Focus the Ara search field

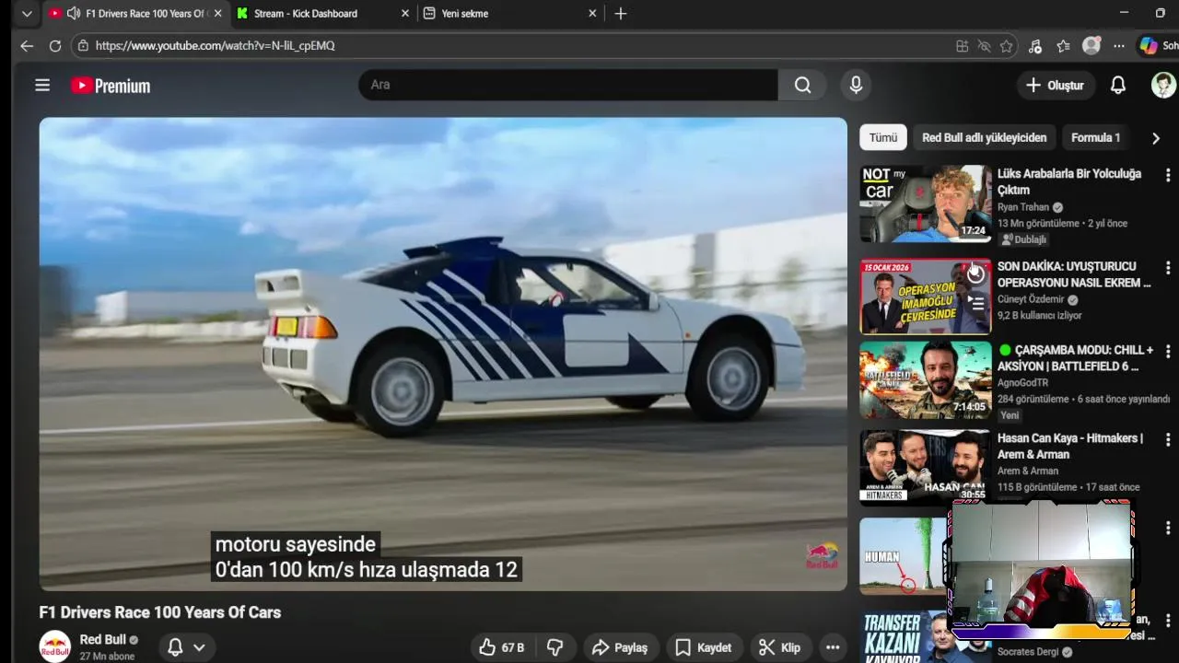pos(568,85)
